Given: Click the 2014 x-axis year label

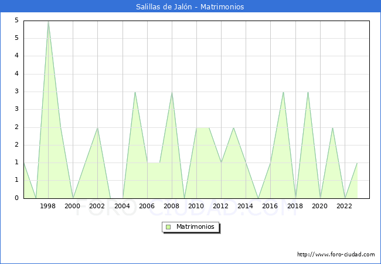Looking at the screenshot, I should tap(246, 206).
